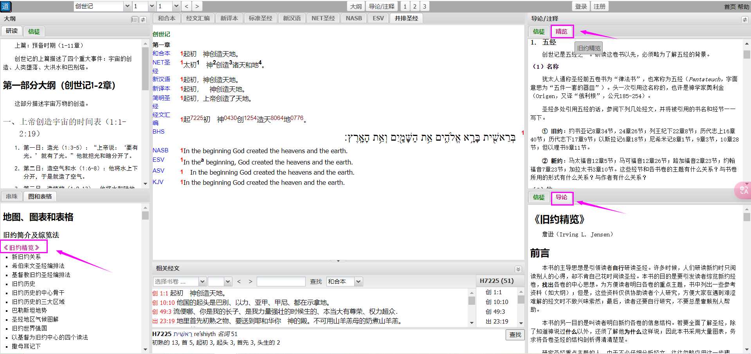Click the sync icon in 大纲 header
The height and width of the screenshot is (354, 751).
point(143,19)
